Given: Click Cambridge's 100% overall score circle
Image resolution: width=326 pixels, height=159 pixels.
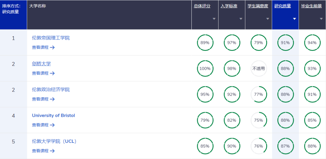Looking at the screenshot, I should click(205, 69).
